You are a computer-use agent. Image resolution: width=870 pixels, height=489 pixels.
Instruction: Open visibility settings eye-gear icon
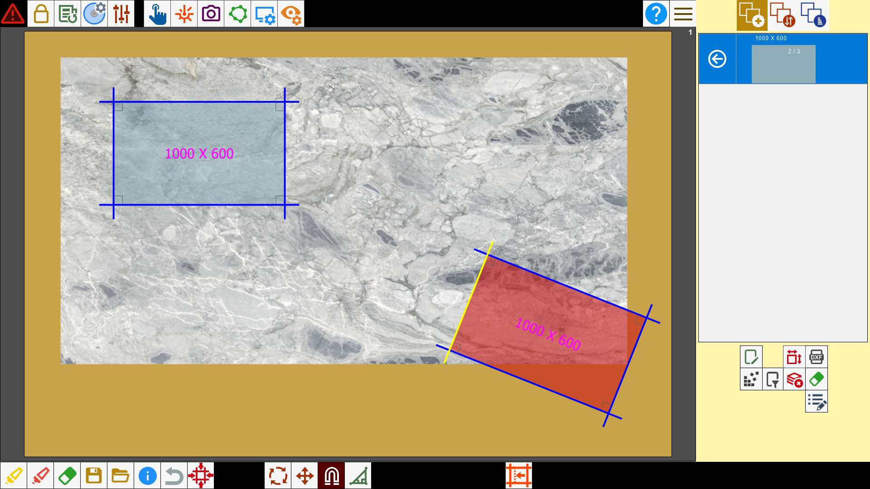291,14
